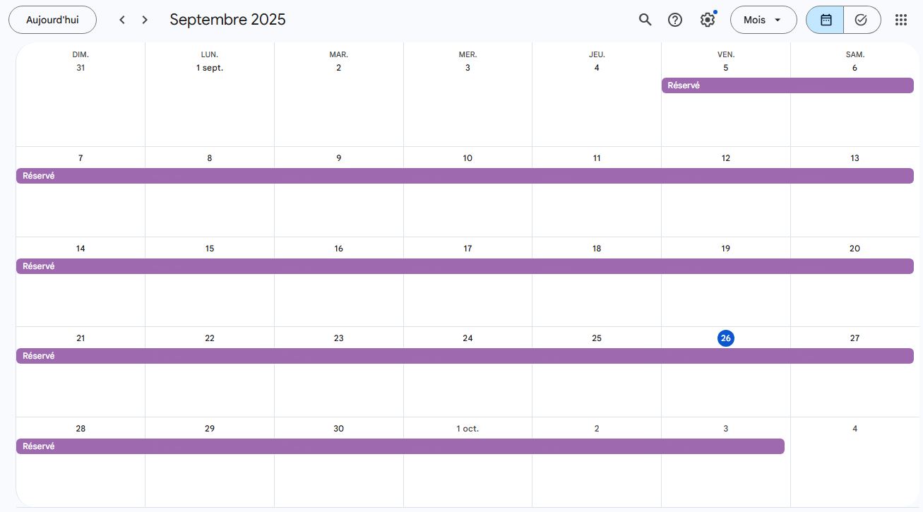This screenshot has width=923, height=512.
Task: Select today's date 26
Action: click(x=725, y=338)
